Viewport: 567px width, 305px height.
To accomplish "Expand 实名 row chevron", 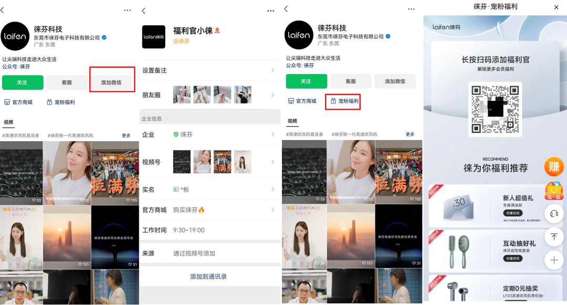I will [x=272, y=190].
